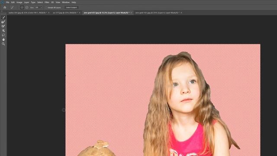Switch to the second tab at 25% (RGB/8)
The width and height of the screenshot is (277, 156).
pos(65,13)
